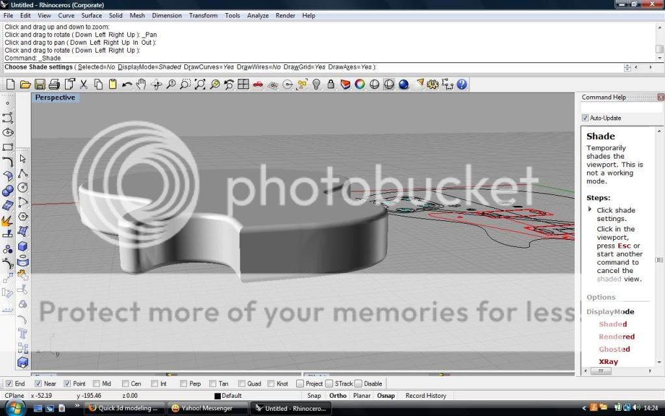Image resolution: width=665 pixels, height=416 pixels.
Task: Click the Rendered display mode link
Action: (x=616, y=337)
